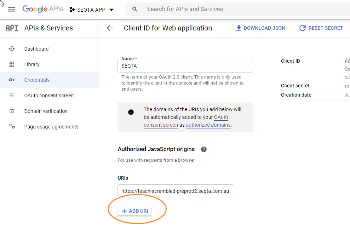The height and width of the screenshot is (230, 350).
Task: Click the Dashboard icon in sidebar
Action: pyautogui.click(x=12, y=48)
